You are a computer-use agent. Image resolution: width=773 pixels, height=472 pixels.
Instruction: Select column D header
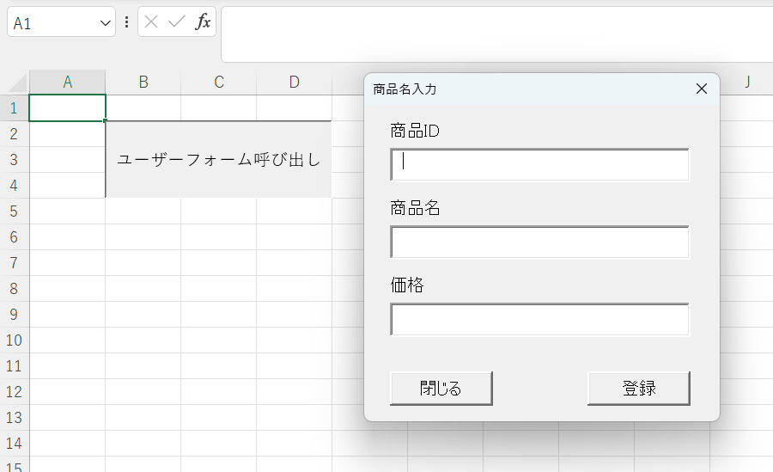click(x=295, y=82)
